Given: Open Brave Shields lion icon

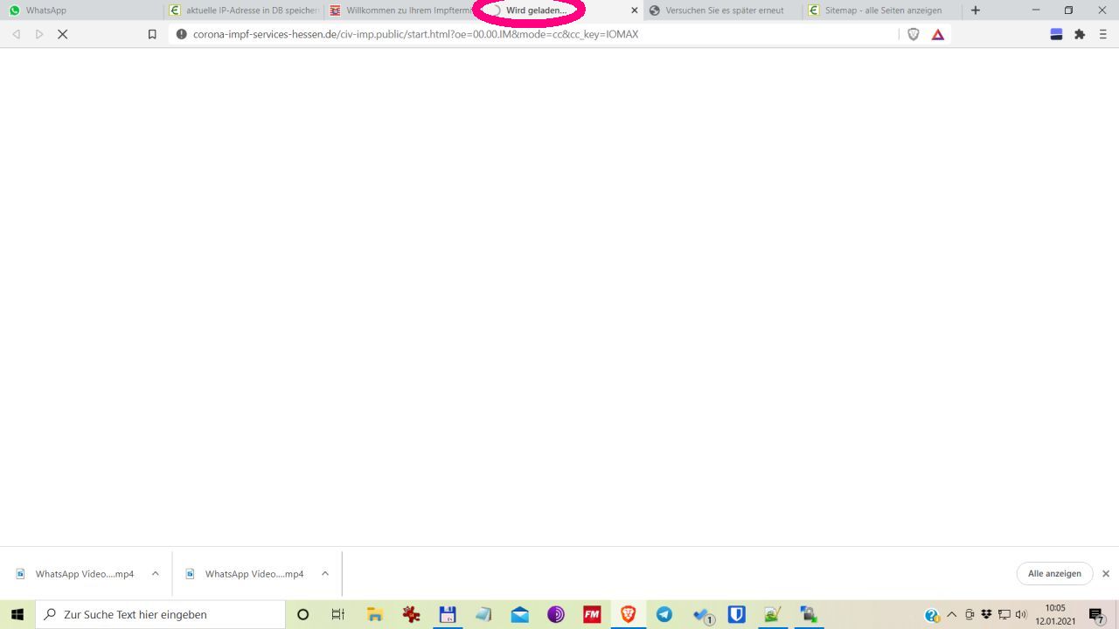Looking at the screenshot, I should (914, 34).
